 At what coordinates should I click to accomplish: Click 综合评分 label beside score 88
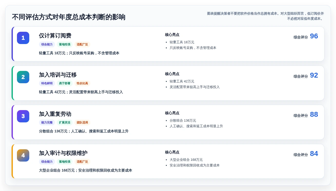pos(301,115)
